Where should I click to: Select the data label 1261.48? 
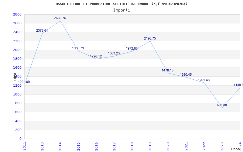coord(204,80)
